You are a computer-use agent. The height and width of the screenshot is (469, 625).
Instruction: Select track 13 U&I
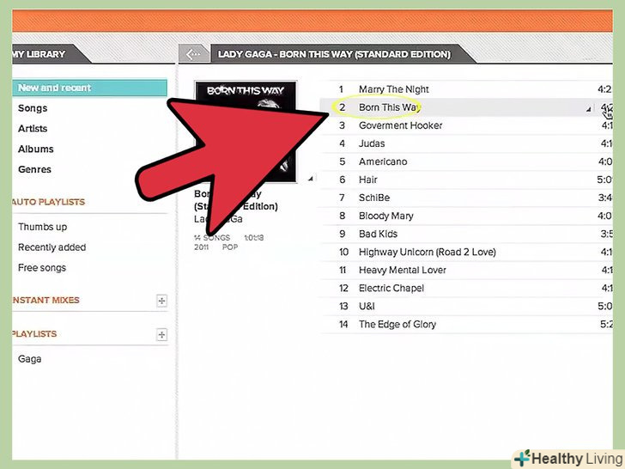[x=466, y=307]
